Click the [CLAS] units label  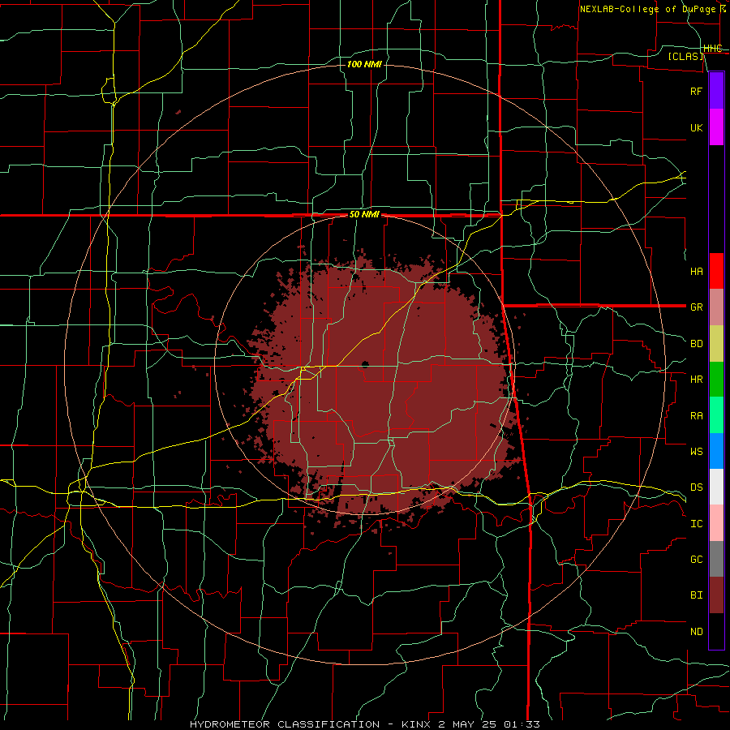(x=685, y=57)
